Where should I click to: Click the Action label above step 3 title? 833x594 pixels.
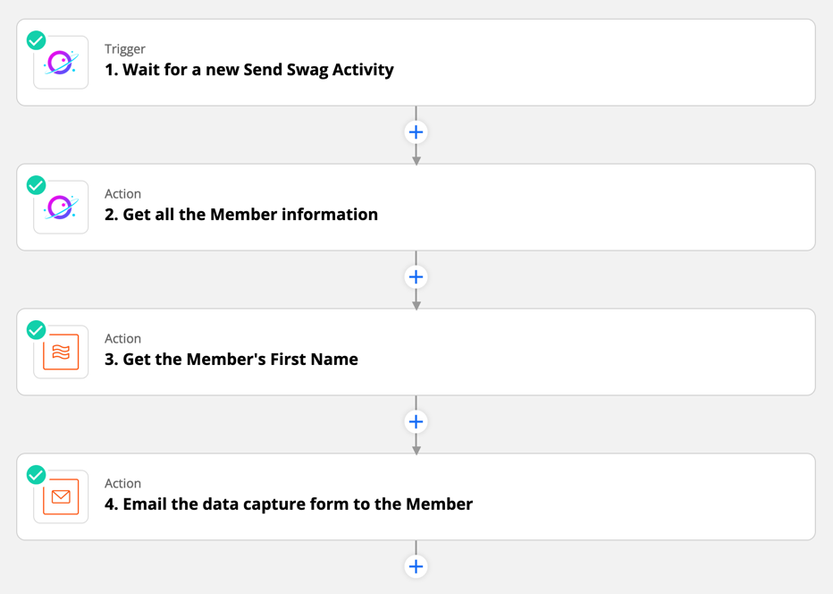pyautogui.click(x=123, y=339)
